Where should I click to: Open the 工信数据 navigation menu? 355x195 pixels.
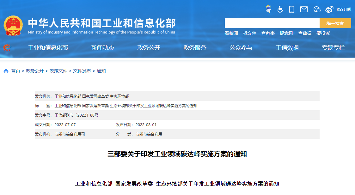pyautogui.click(x=287, y=47)
